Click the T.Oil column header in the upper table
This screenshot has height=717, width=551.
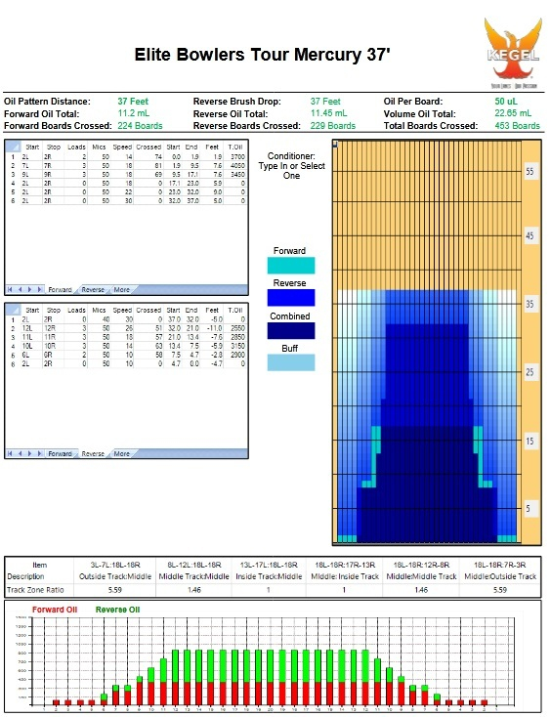[235, 147]
